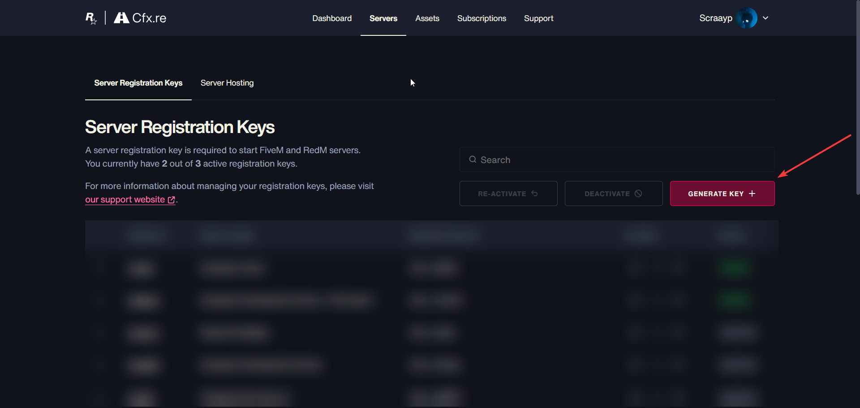This screenshot has width=860, height=408.
Task: Click the Re-Activate button
Action: click(x=508, y=193)
